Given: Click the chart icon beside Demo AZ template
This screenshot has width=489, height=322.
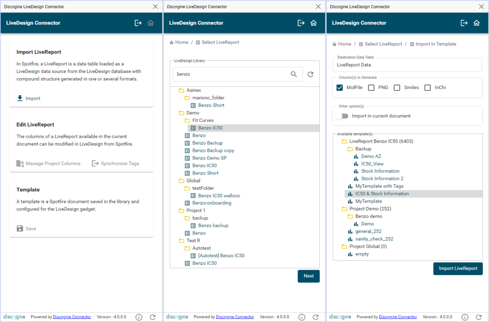Looking at the screenshot, I should pyautogui.click(x=356, y=156).
